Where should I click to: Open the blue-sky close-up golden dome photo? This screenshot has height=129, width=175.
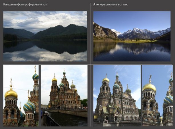tap(157, 96)
